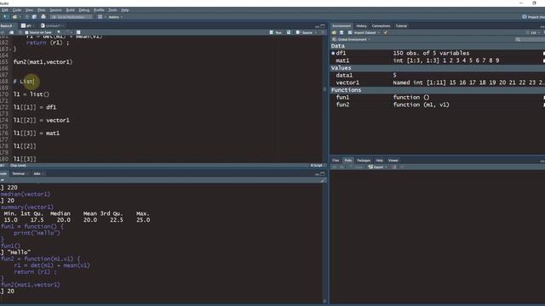545x306 pixels.
Task: Click the remove current plot icon
Action: pyautogui.click(x=394, y=167)
